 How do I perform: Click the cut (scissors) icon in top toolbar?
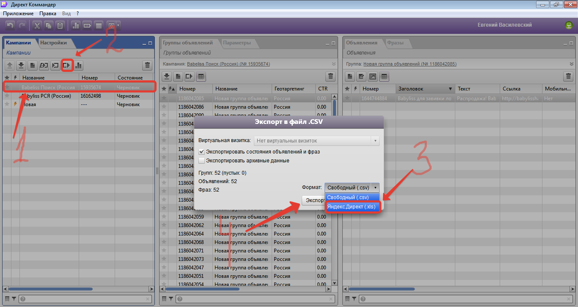click(x=37, y=26)
